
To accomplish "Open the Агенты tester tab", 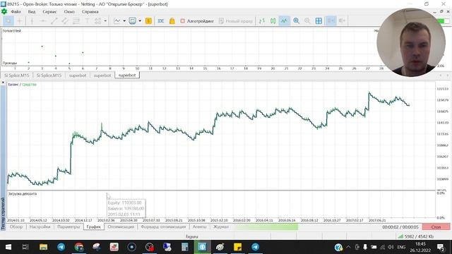I will click(199, 227).
